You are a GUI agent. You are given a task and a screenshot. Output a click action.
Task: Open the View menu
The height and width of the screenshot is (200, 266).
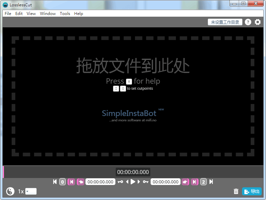tap(31, 13)
